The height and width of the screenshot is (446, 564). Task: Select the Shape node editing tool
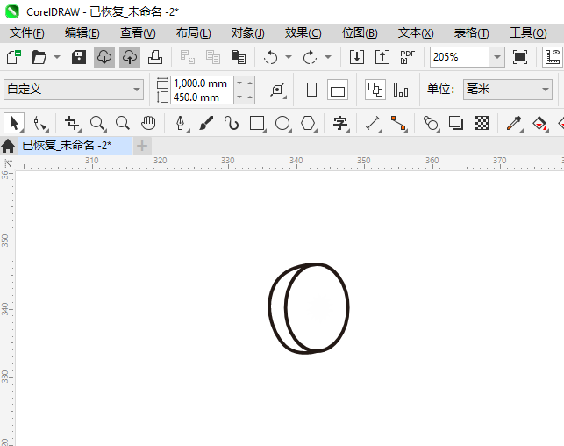click(39, 124)
